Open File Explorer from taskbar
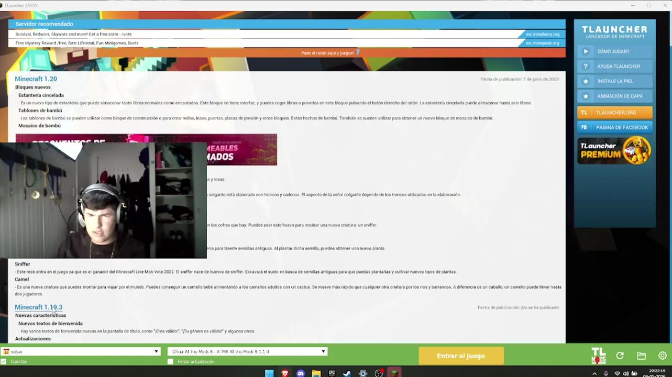The height and width of the screenshot is (377, 672). click(x=316, y=373)
